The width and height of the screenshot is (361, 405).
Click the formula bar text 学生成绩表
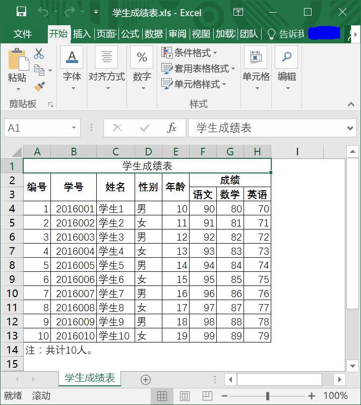click(x=224, y=128)
